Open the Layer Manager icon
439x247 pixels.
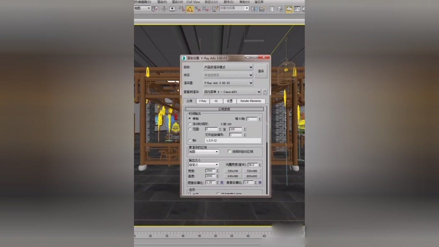[272, 9]
